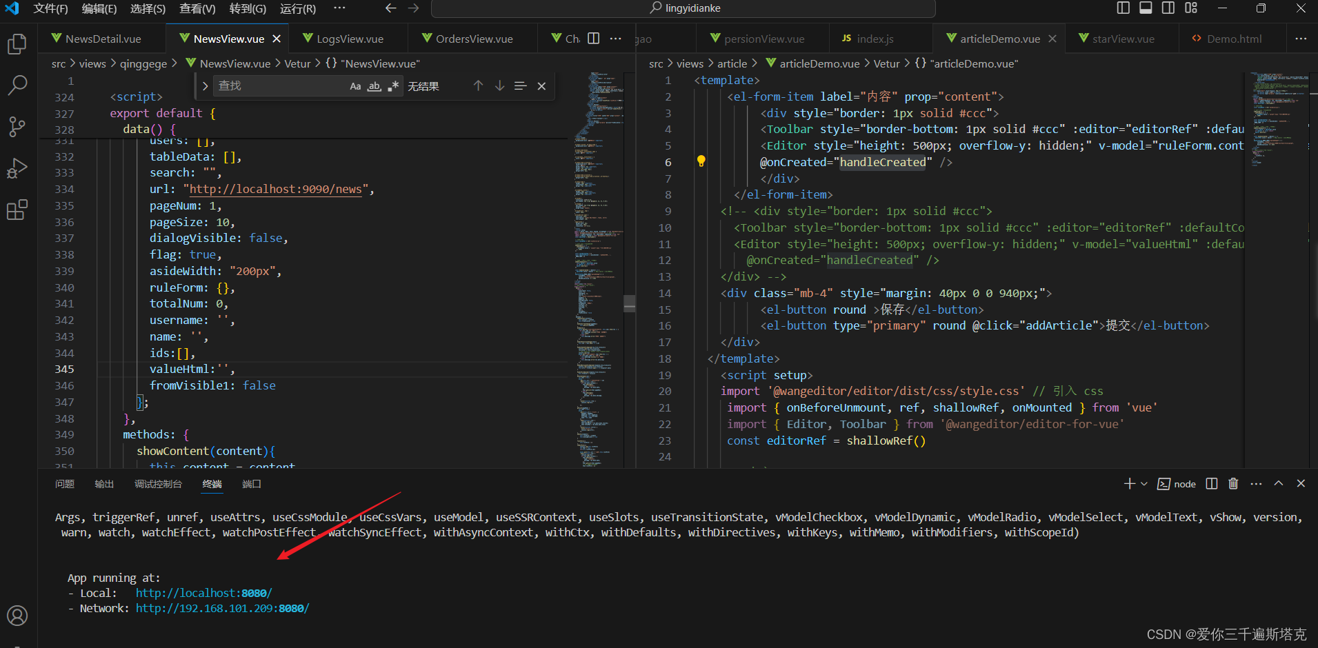Split the terminal pane

click(1211, 483)
